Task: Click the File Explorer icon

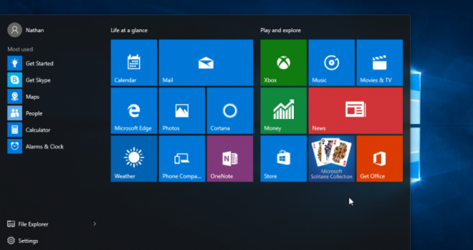Action: coord(11,224)
